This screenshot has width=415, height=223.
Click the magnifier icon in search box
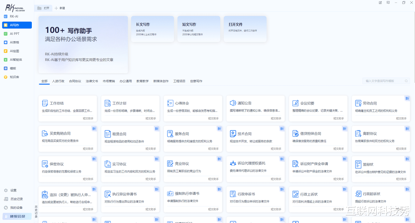point(407,81)
